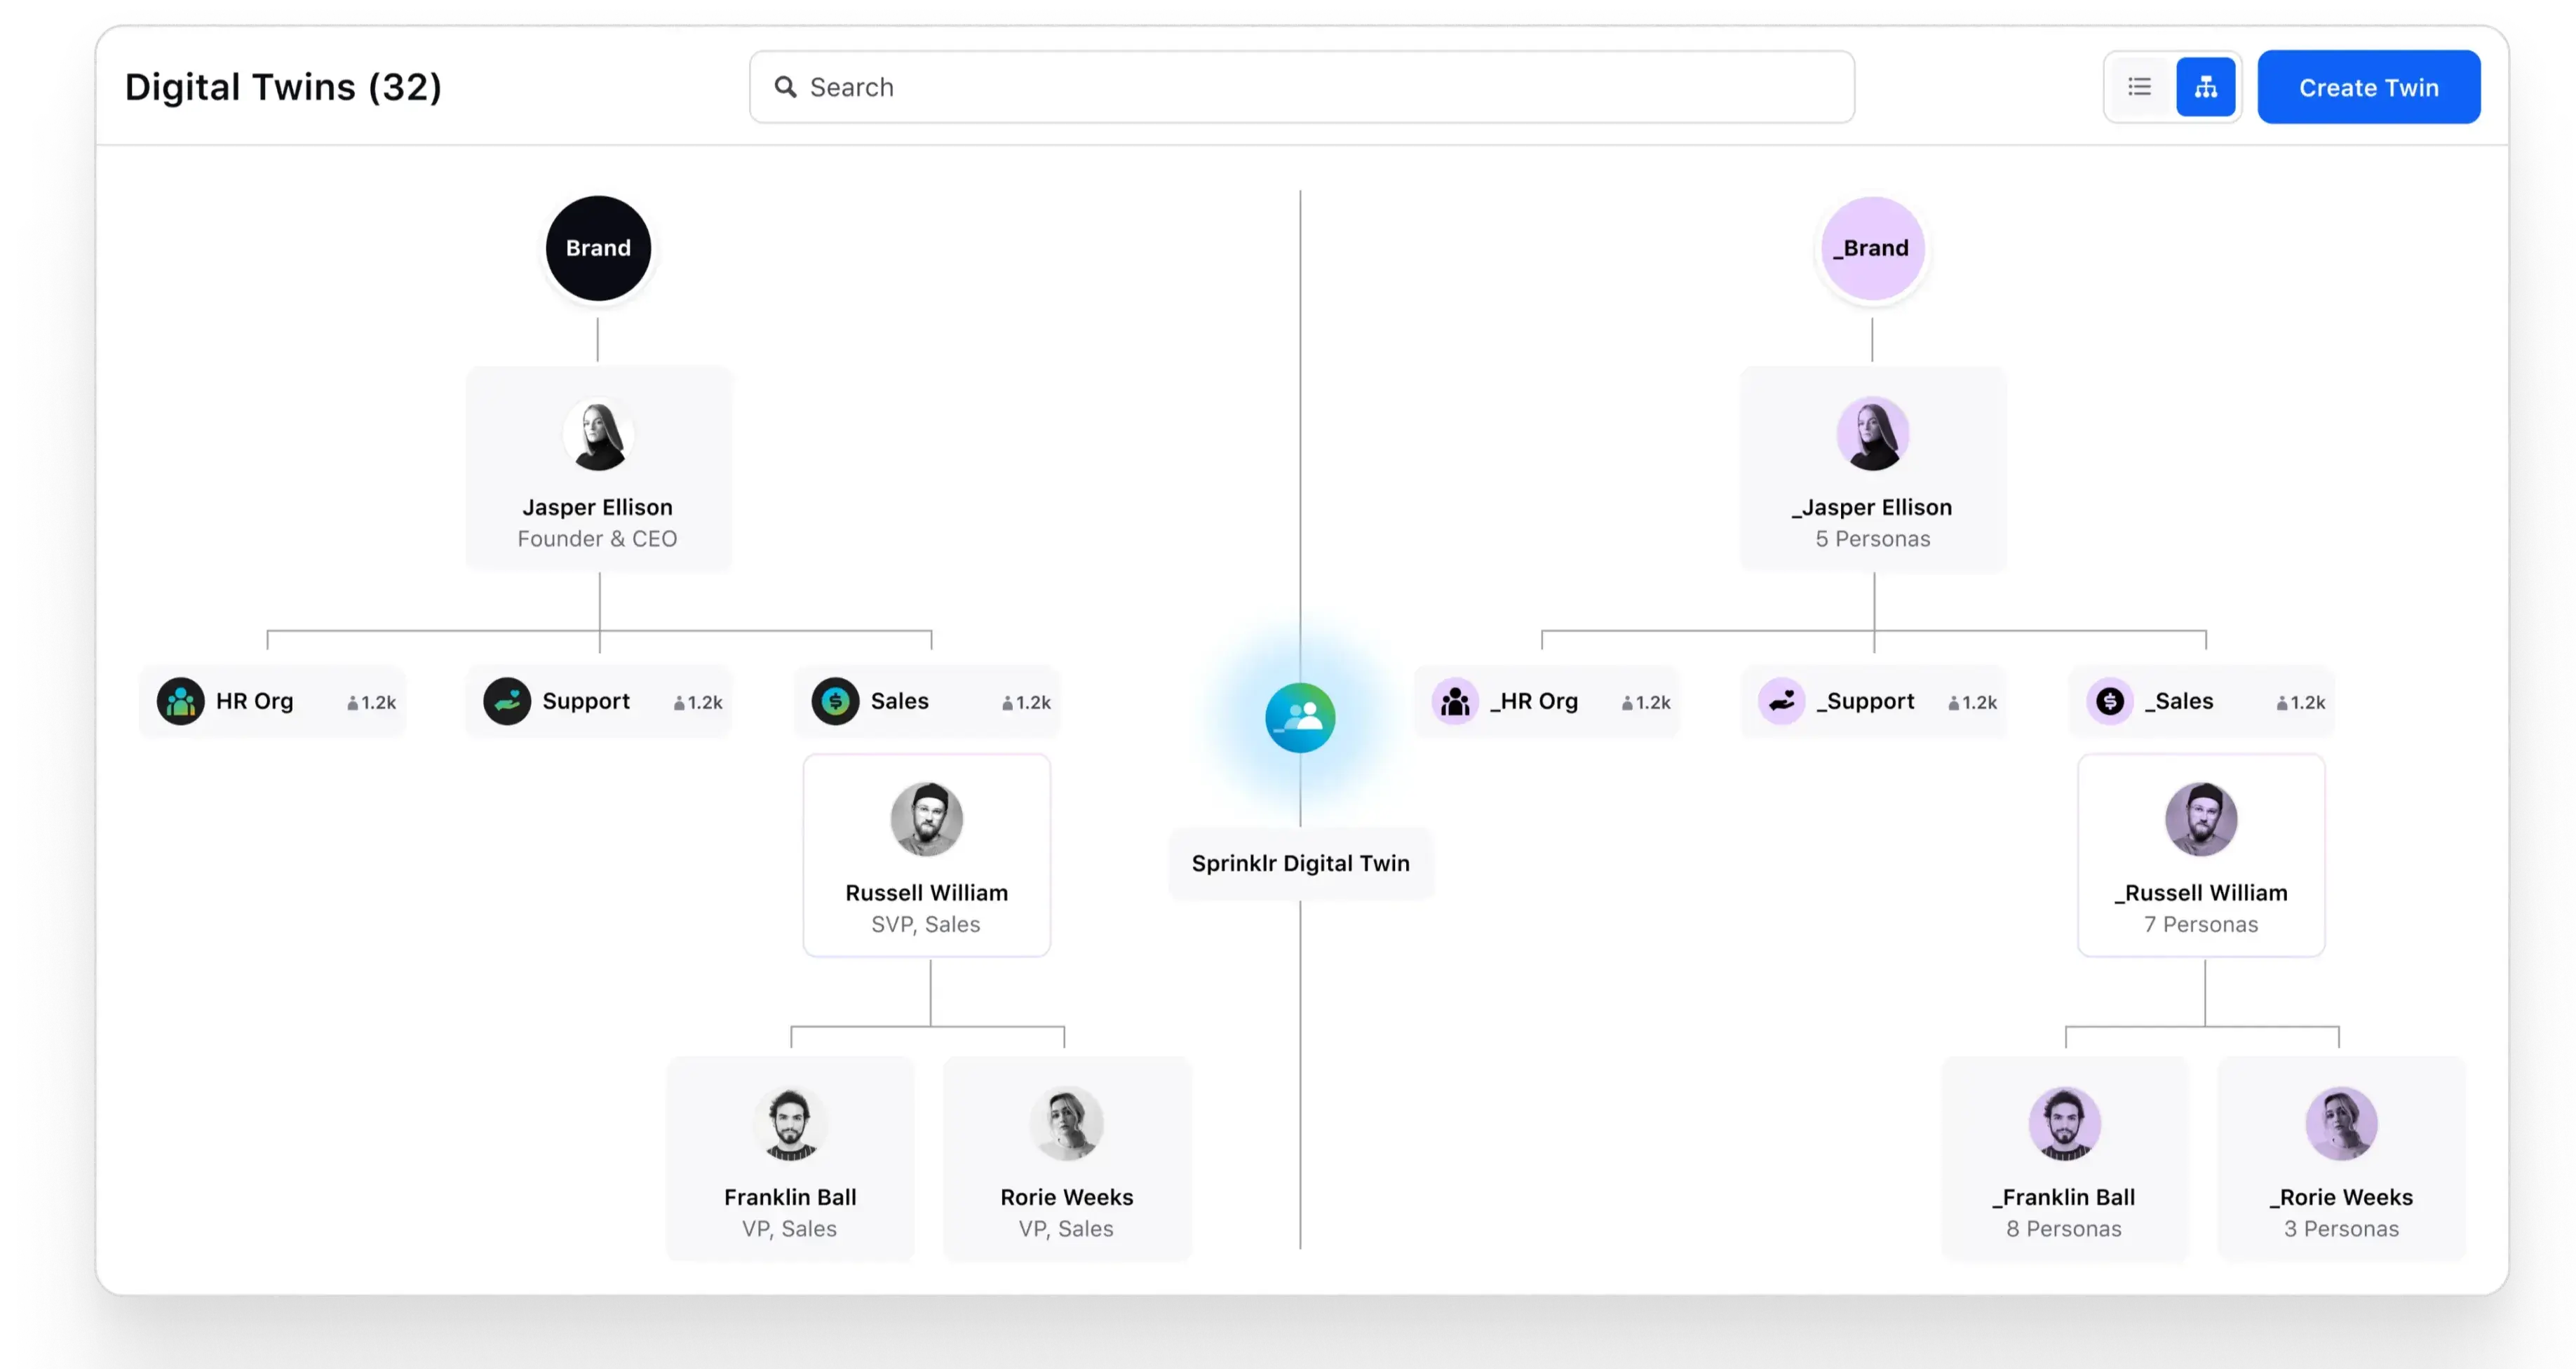The image size is (2576, 1369).
Task: Open _Jasper Ellison personas node
Action: click(1870, 477)
